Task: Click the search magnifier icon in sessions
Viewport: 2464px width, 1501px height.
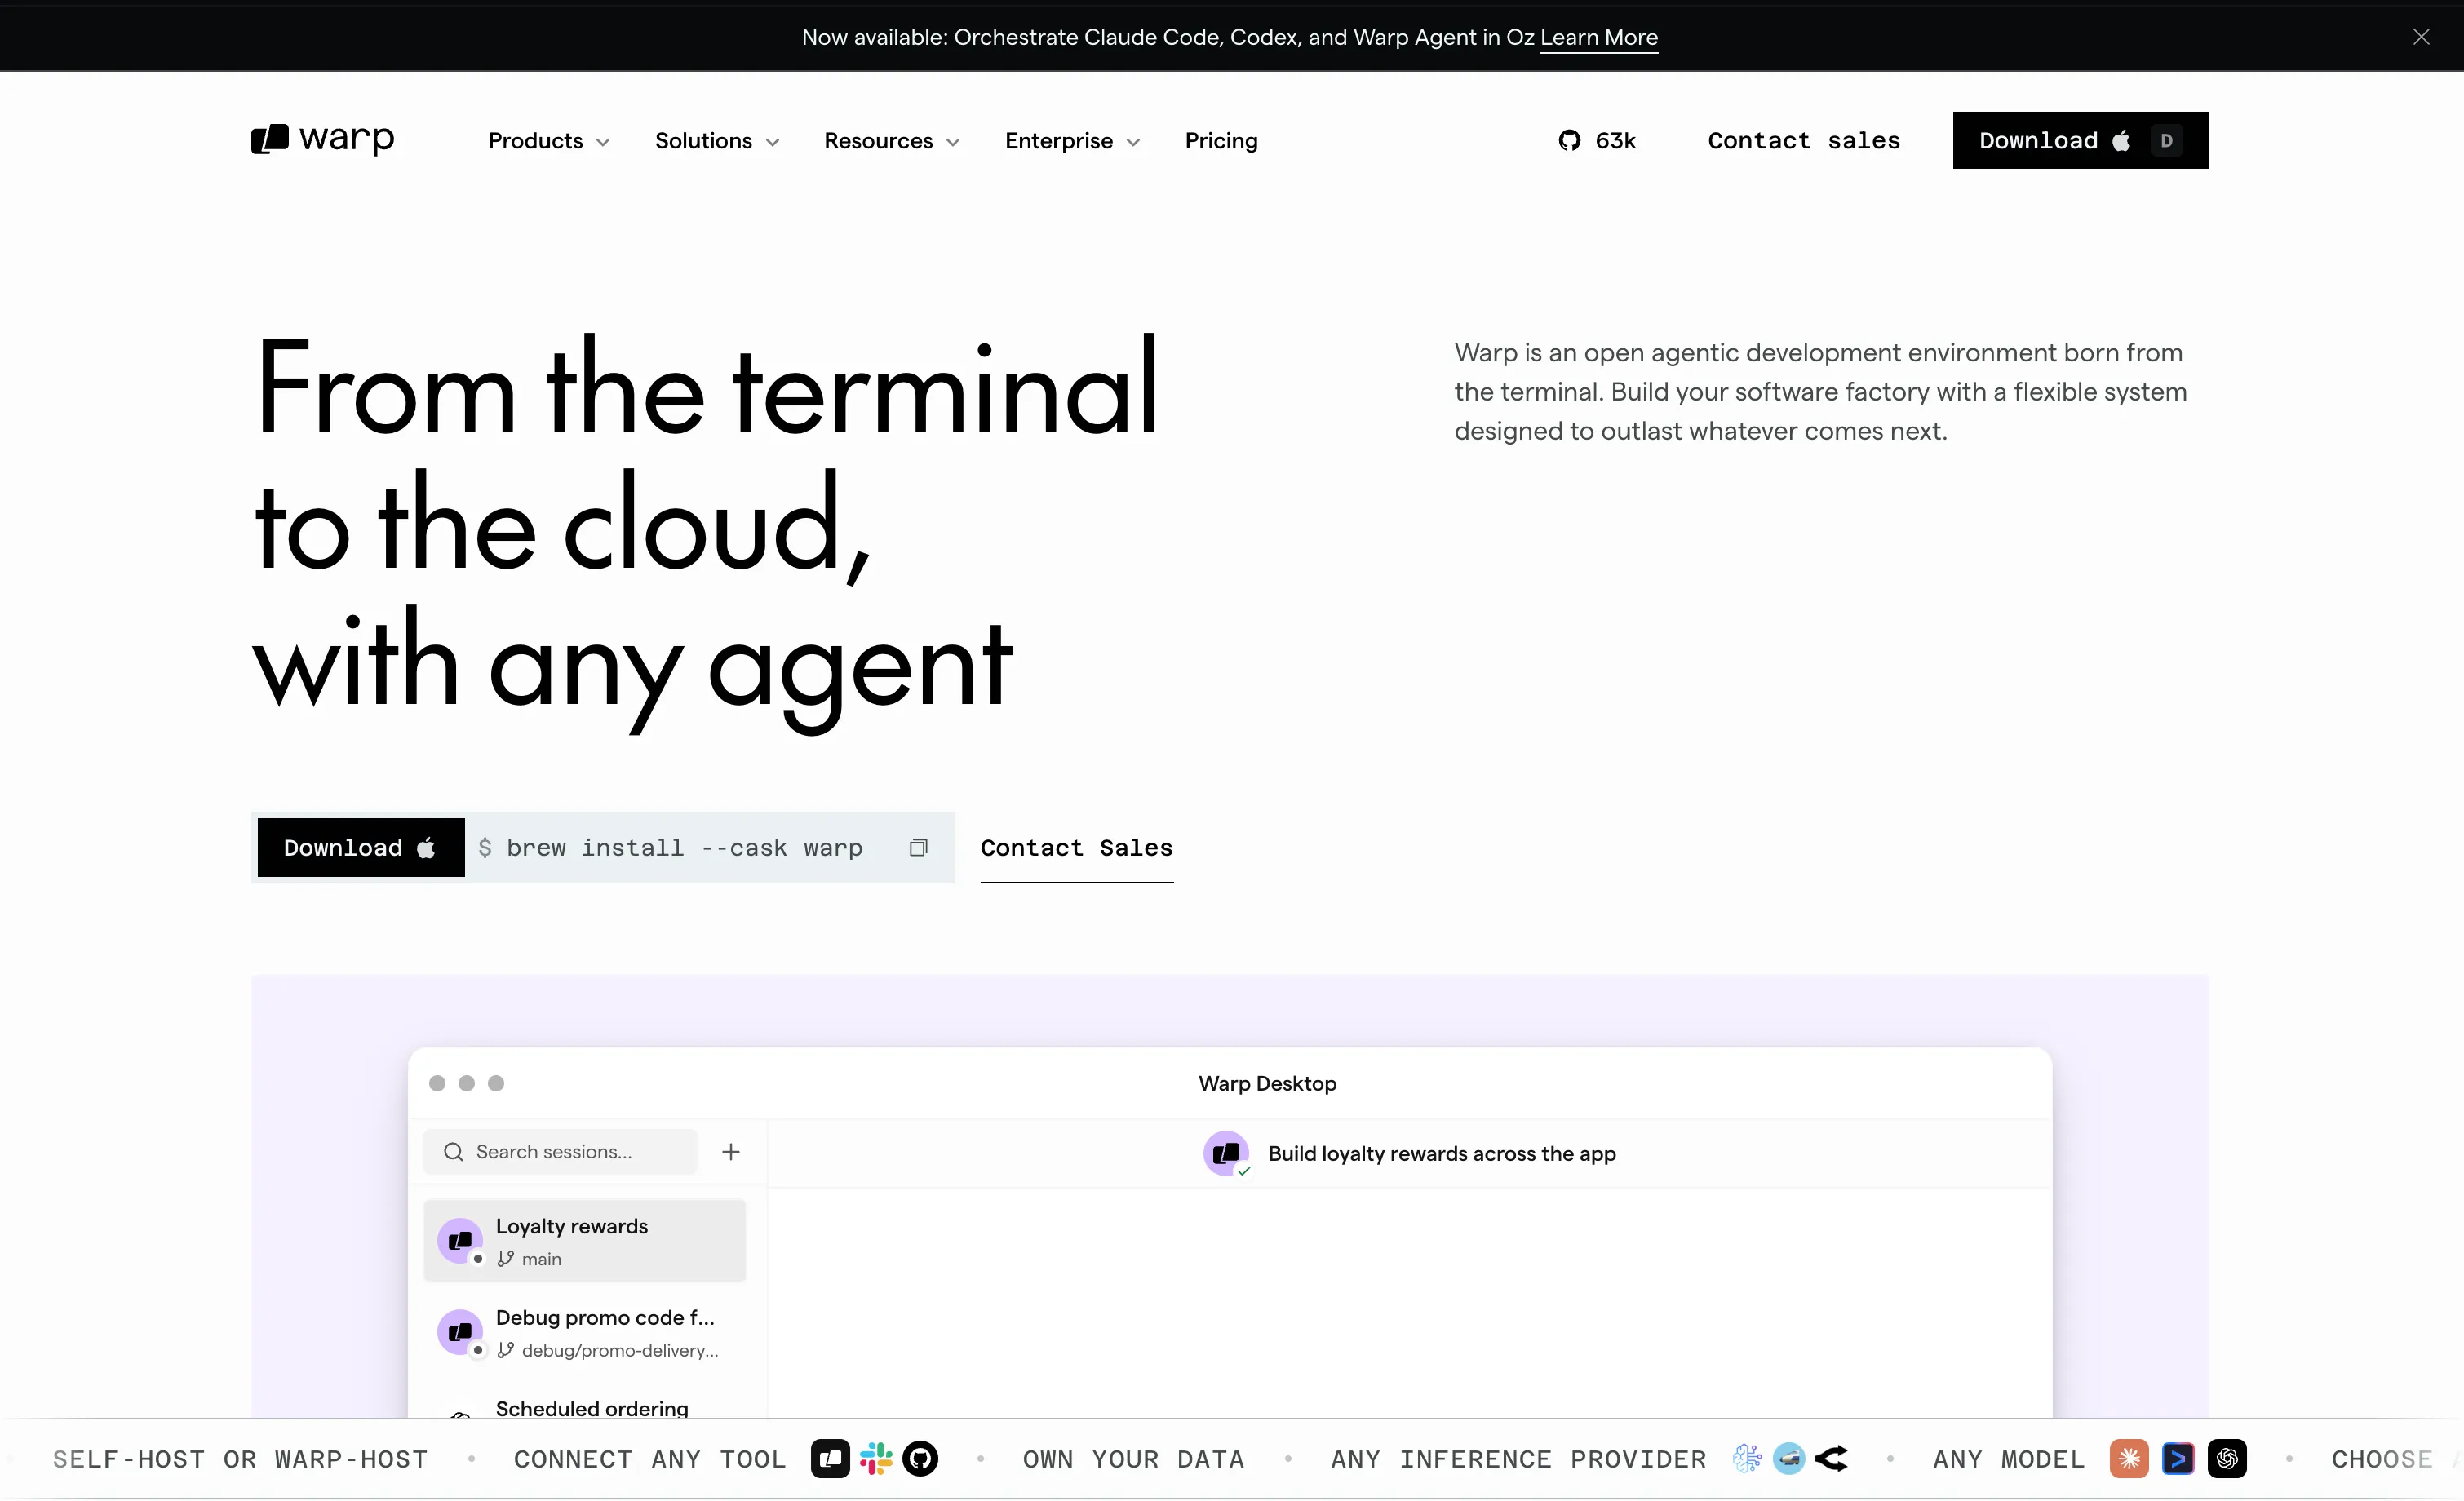Action: (x=453, y=1152)
